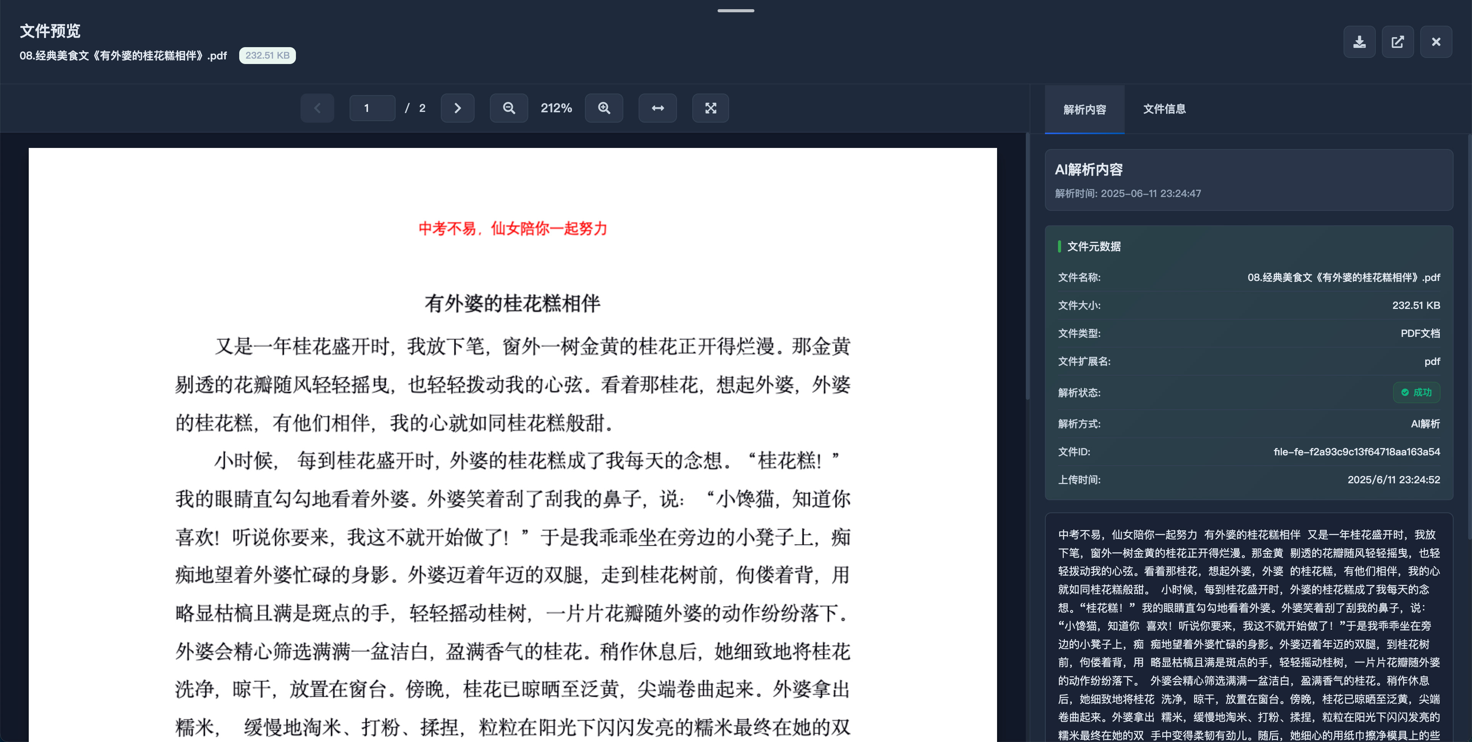Click the 解析时间 timestamp line

click(x=1127, y=194)
